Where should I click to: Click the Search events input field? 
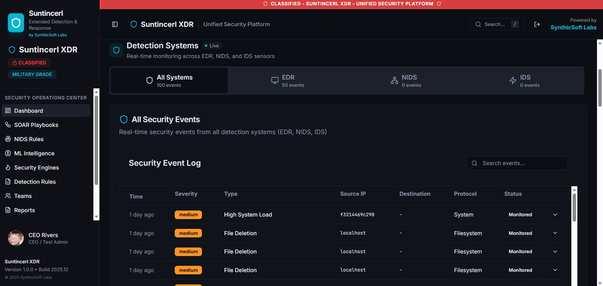pos(518,163)
